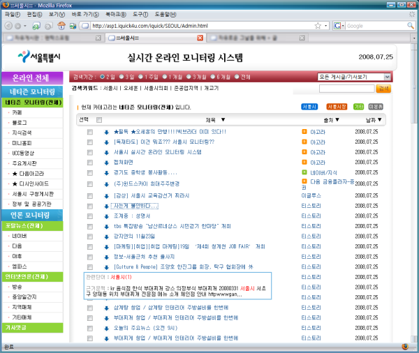Image resolution: width=419 pixels, height=353 pixels.
Task: Open the 북마크(B) menu
Action: tap(116, 15)
